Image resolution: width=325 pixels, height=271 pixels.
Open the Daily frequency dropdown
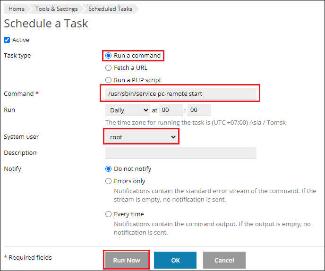[127, 110]
